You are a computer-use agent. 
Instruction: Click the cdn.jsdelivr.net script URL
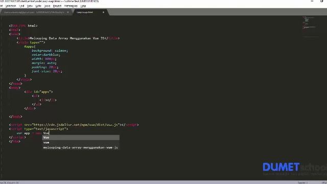(x=76, y=125)
